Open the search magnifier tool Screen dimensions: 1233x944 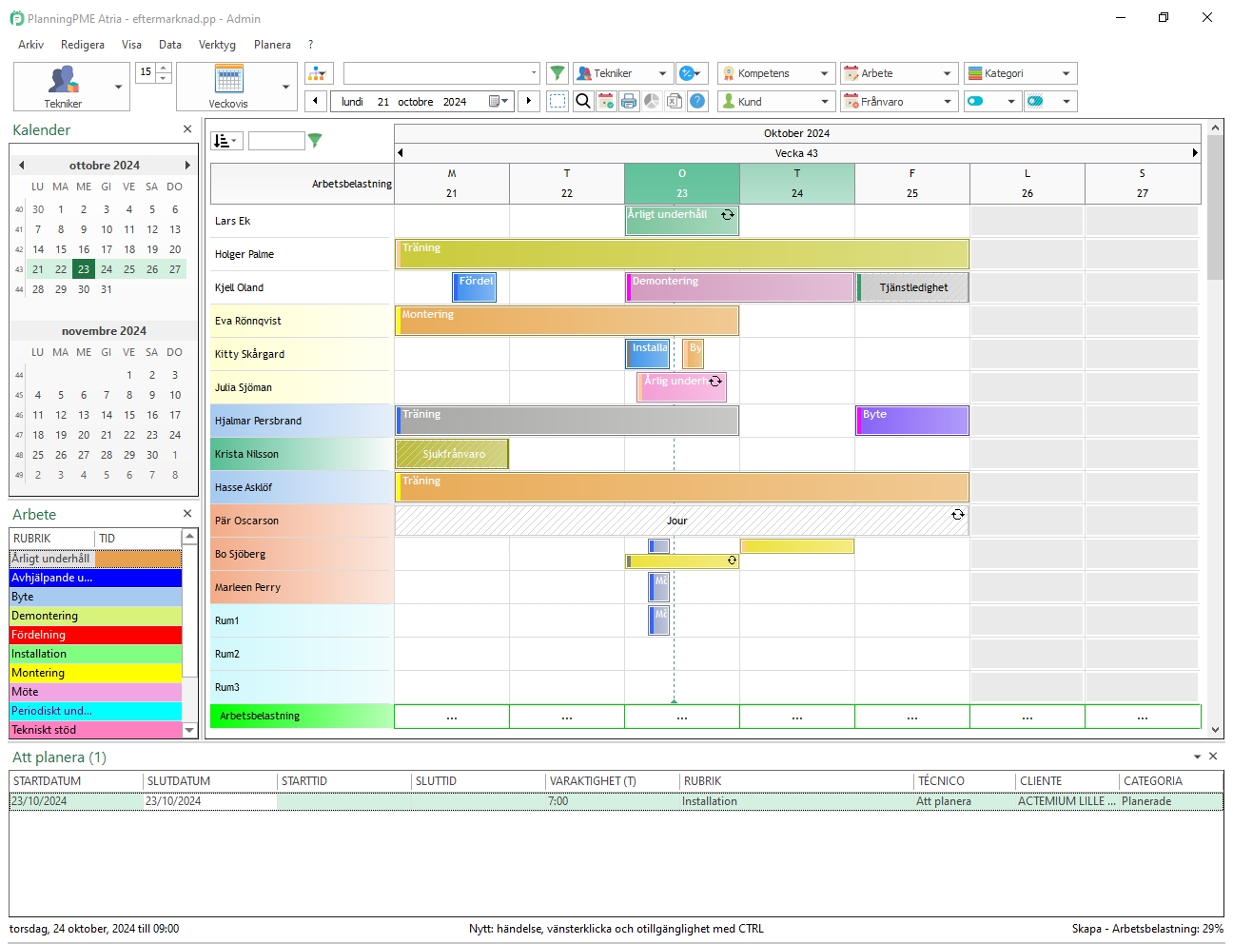tap(582, 101)
